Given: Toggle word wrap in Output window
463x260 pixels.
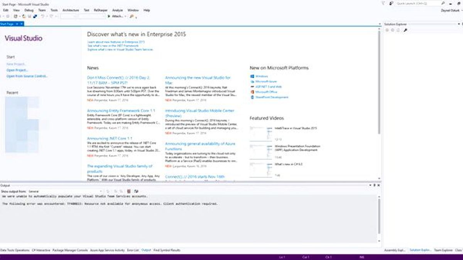Looking at the screenshot, I should tap(135, 191).
